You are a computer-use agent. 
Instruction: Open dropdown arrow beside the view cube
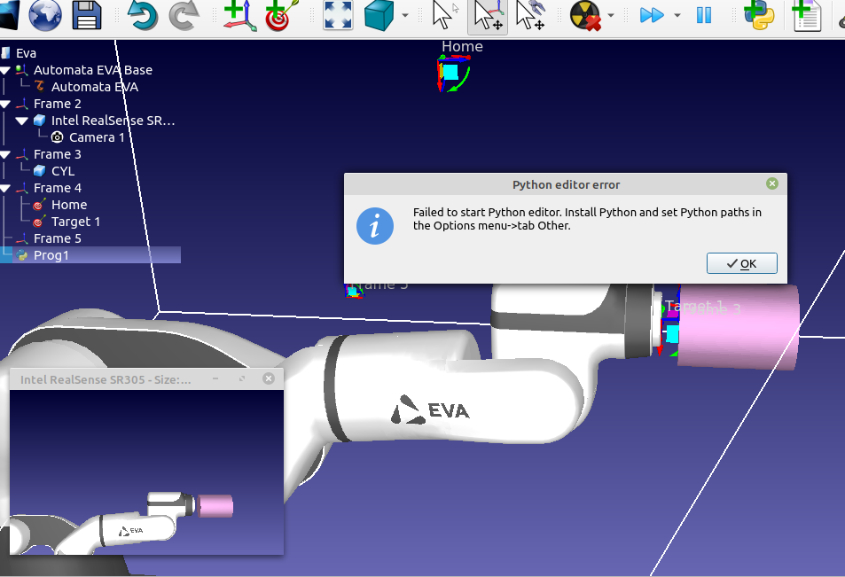click(x=405, y=15)
